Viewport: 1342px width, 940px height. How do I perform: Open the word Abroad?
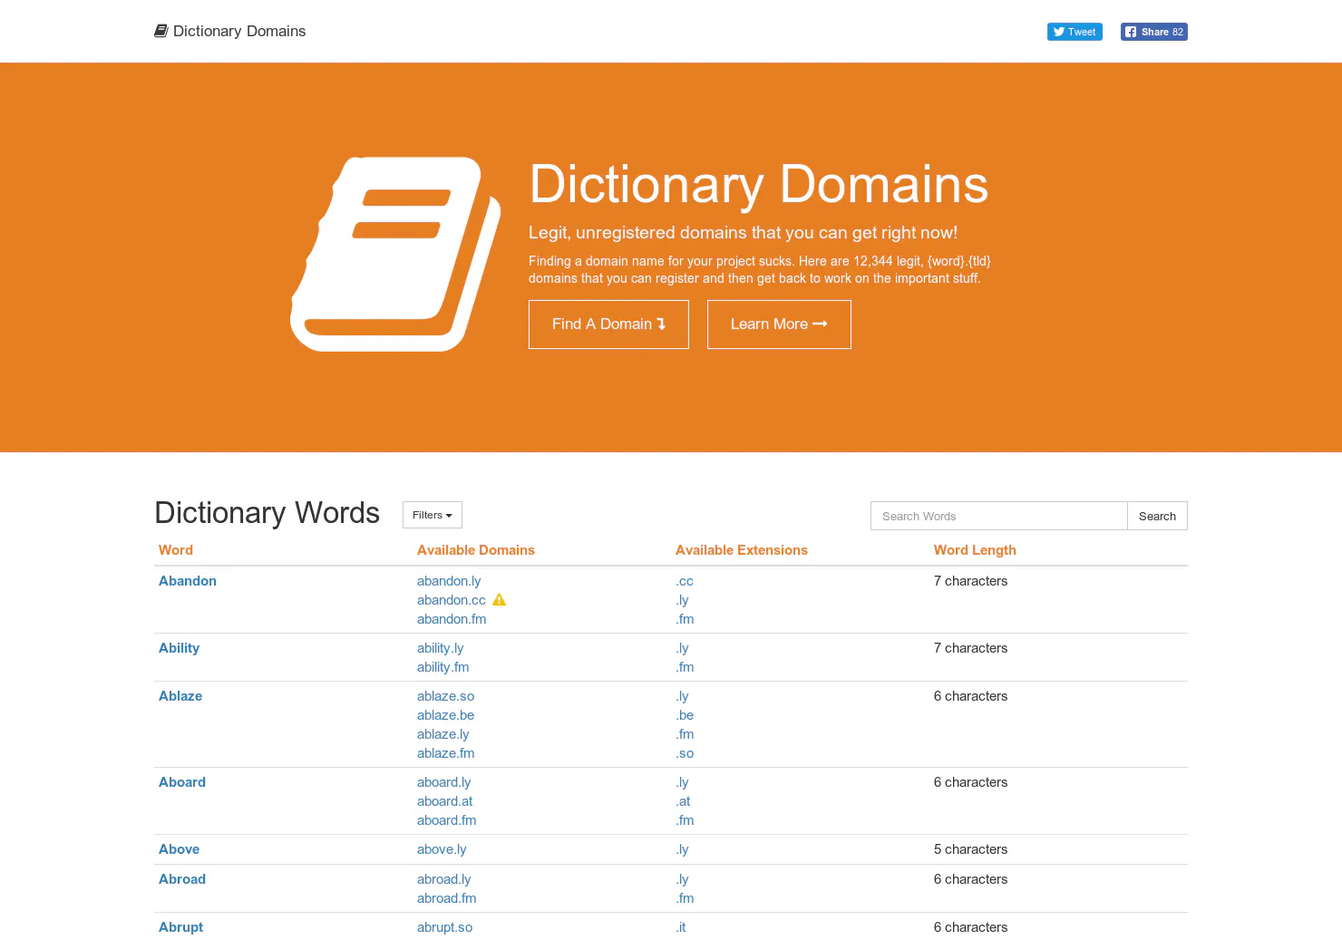182,879
